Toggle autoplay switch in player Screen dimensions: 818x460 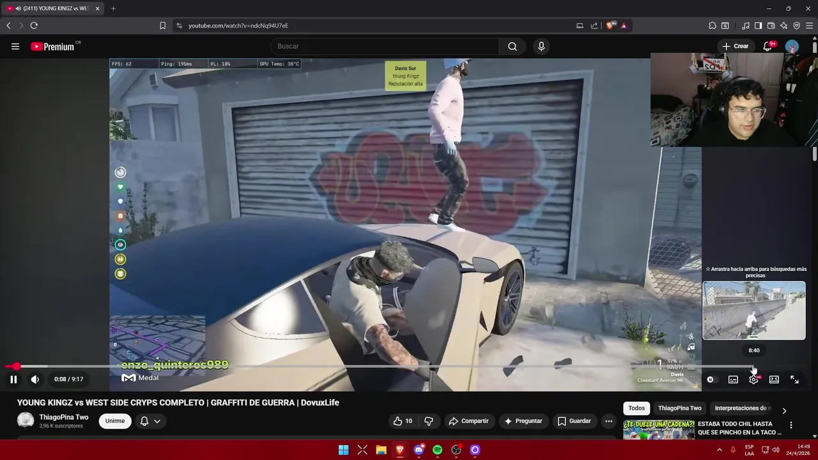pos(711,379)
